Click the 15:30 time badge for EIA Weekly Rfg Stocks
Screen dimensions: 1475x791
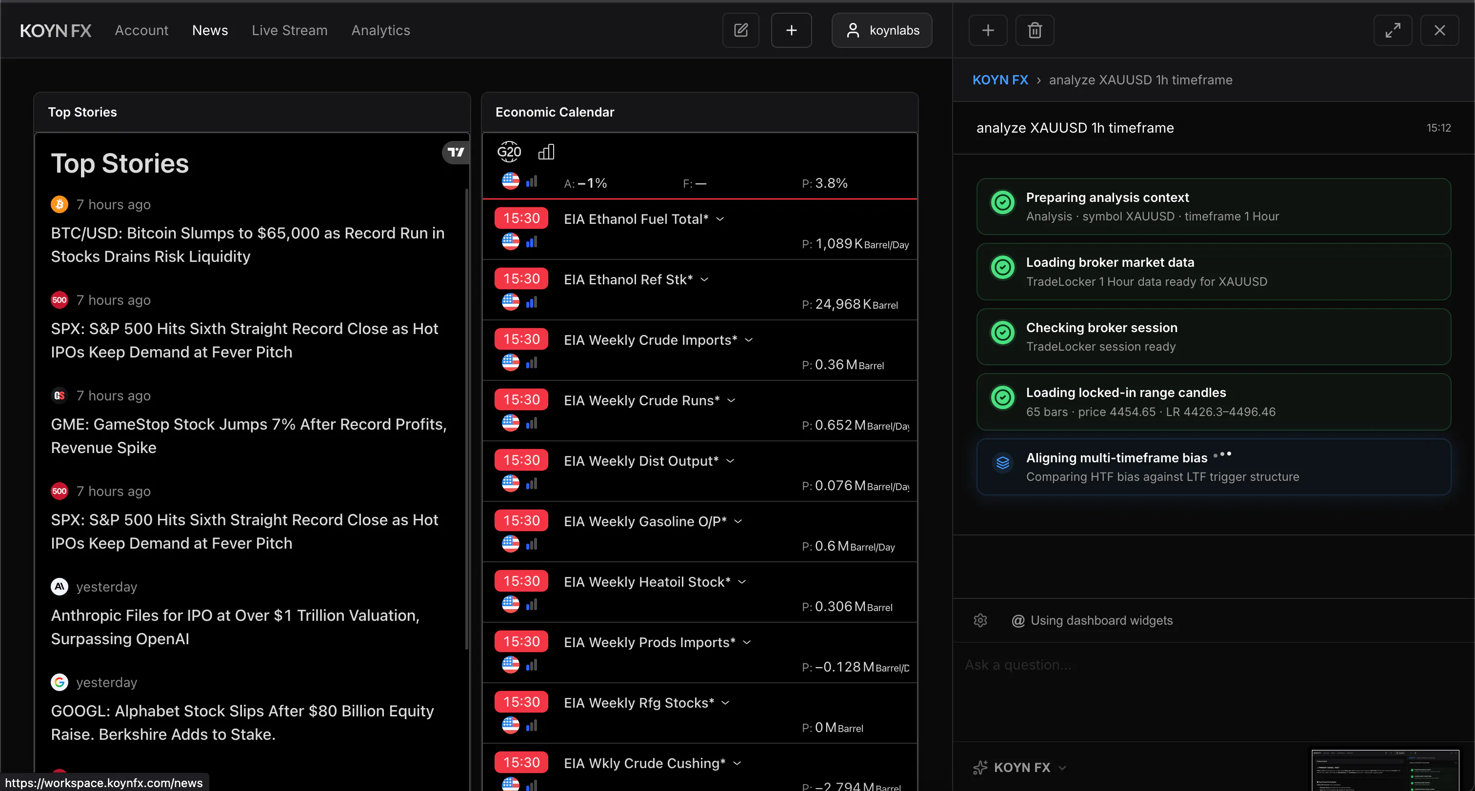(x=521, y=702)
